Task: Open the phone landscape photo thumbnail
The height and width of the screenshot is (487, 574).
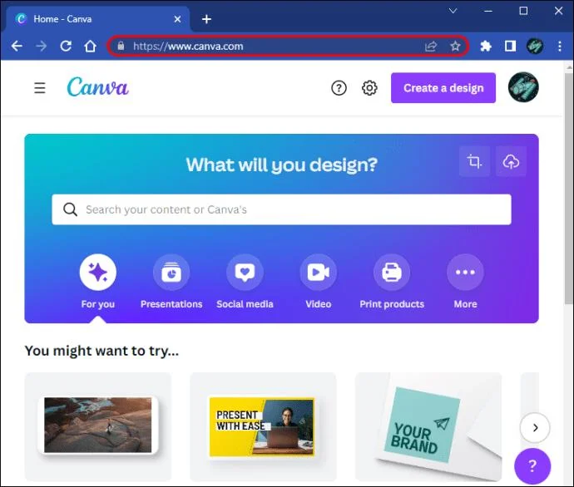Action: click(x=97, y=426)
